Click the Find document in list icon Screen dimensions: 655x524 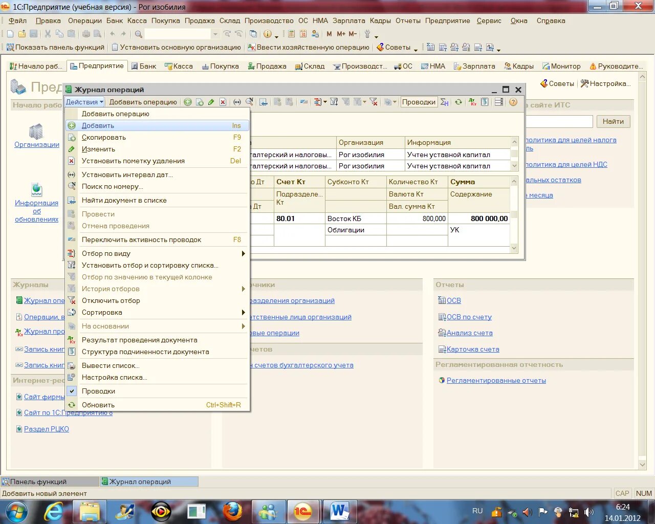(264, 102)
